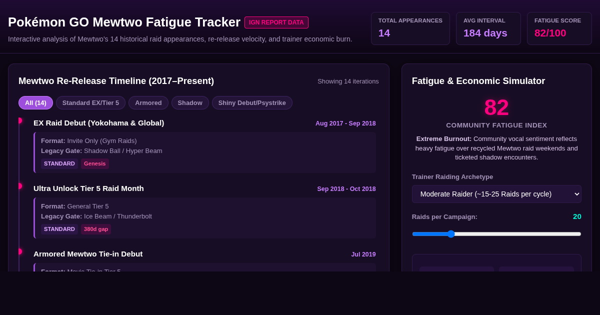600x315 pixels.
Task: Filter timeline by Standard EX/Tier 5
Action: point(90,102)
